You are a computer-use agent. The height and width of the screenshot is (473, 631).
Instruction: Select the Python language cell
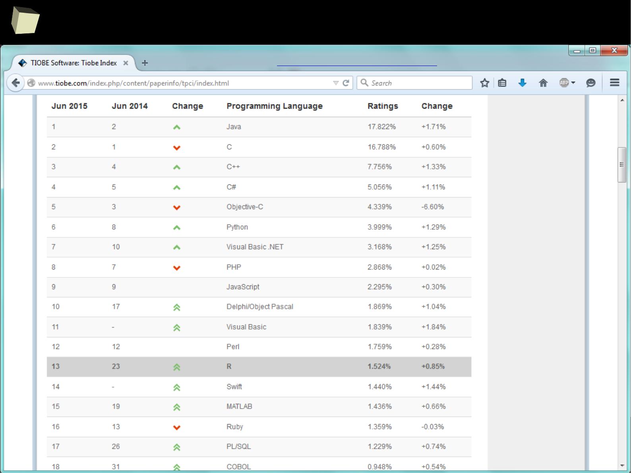point(237,227)
